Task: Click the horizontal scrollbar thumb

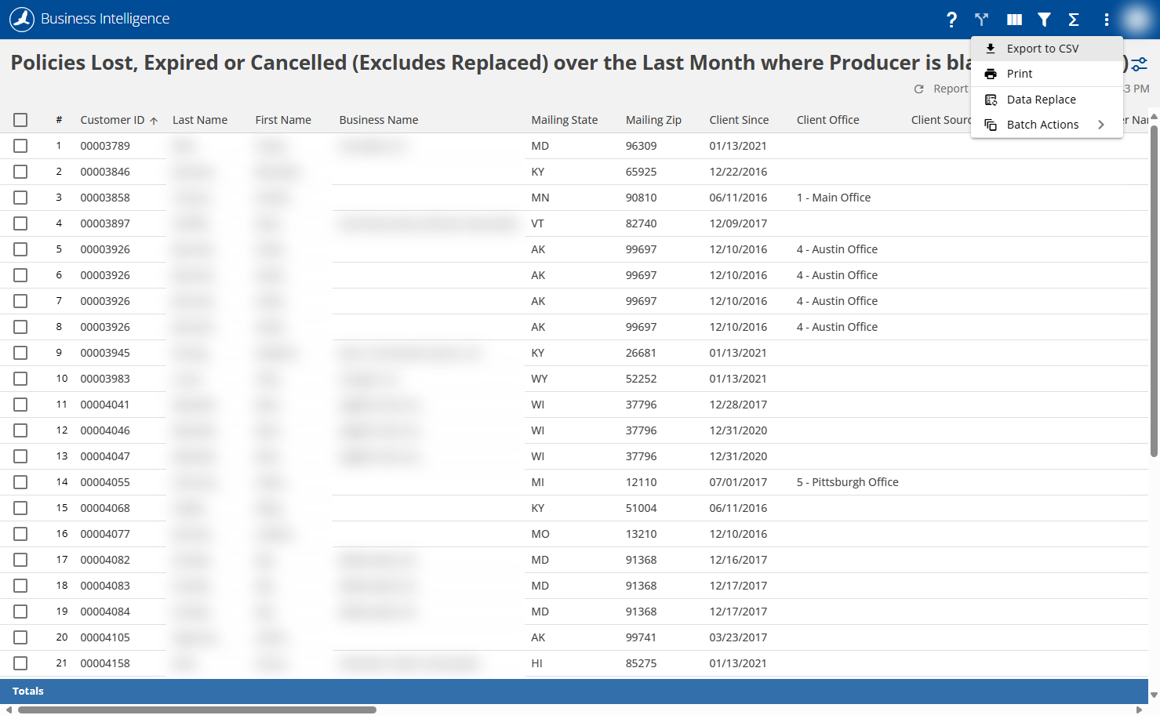Action: click(197, 710)
